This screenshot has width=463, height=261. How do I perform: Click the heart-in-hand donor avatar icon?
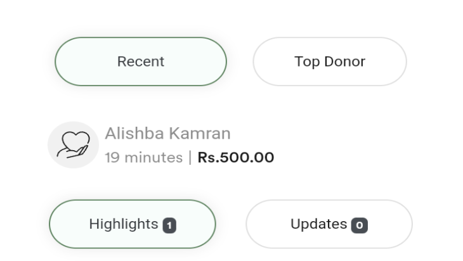coord(74,145)
